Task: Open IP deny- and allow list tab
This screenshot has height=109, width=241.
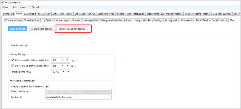Action: pyautogui.click(x=111, y=20)
